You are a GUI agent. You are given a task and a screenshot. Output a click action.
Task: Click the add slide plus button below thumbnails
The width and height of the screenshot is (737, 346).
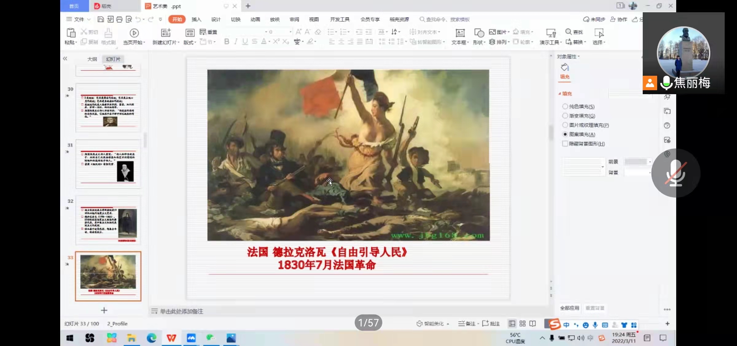pos(104,310)
